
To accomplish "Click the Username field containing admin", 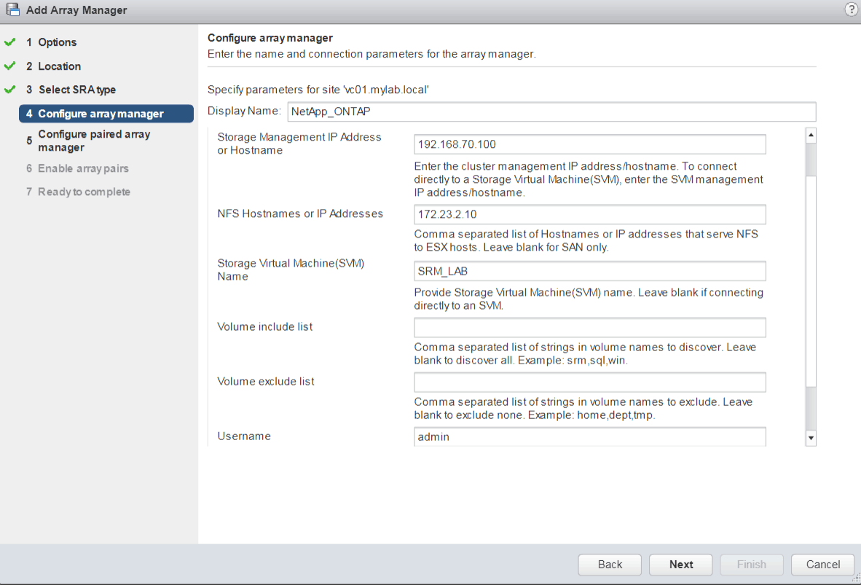I will coord(589,436).
